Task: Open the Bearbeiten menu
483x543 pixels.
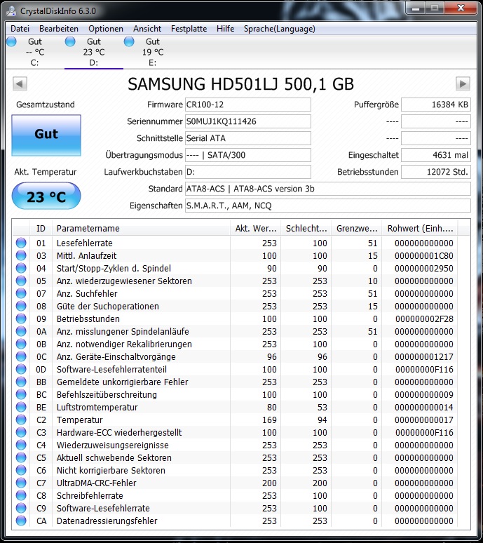Action: click(59, 29)
